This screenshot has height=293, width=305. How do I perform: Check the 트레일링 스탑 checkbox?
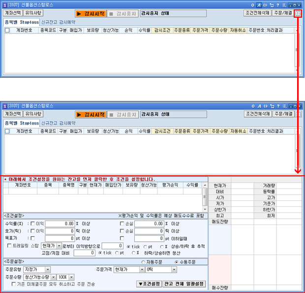pos(9,245)
